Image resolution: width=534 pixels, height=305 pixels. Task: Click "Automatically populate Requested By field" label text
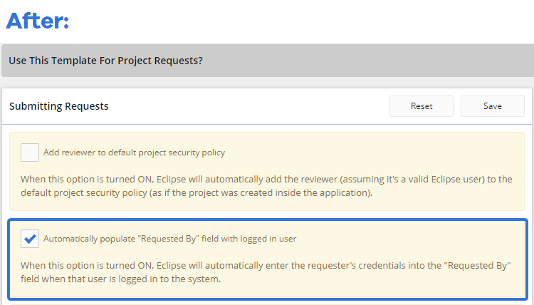point(169,239)
